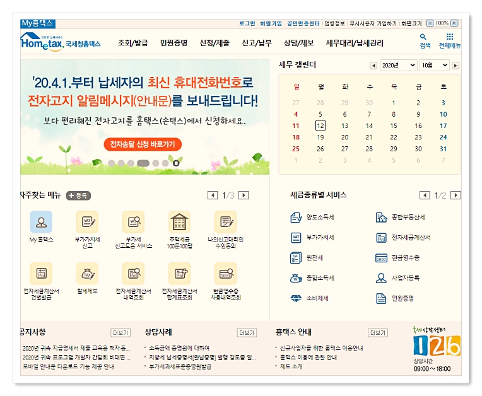Open the 상담/제보 menu
Viewport: 482px width, 396px height.
[299, 43]
